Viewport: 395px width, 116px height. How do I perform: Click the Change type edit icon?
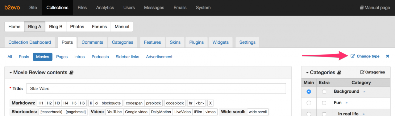[x=353, y=56]
